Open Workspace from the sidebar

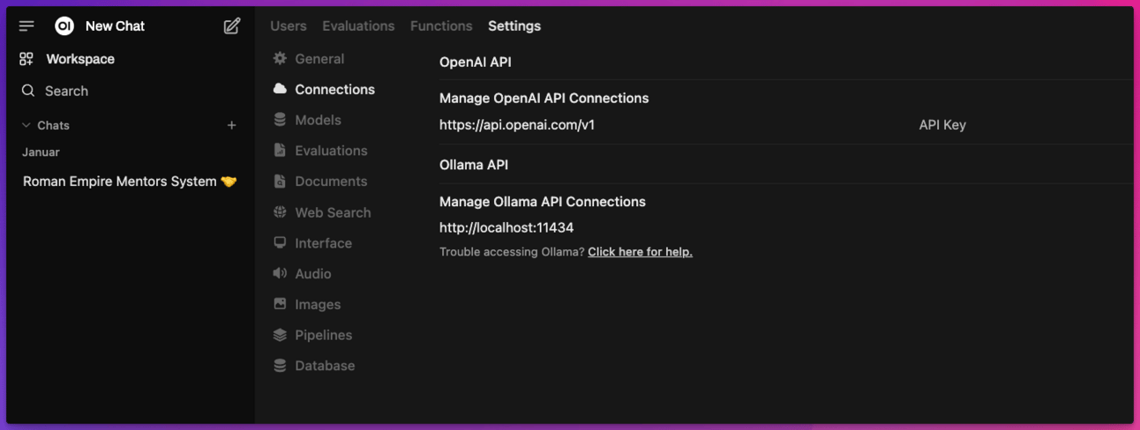tap(80, 59)
